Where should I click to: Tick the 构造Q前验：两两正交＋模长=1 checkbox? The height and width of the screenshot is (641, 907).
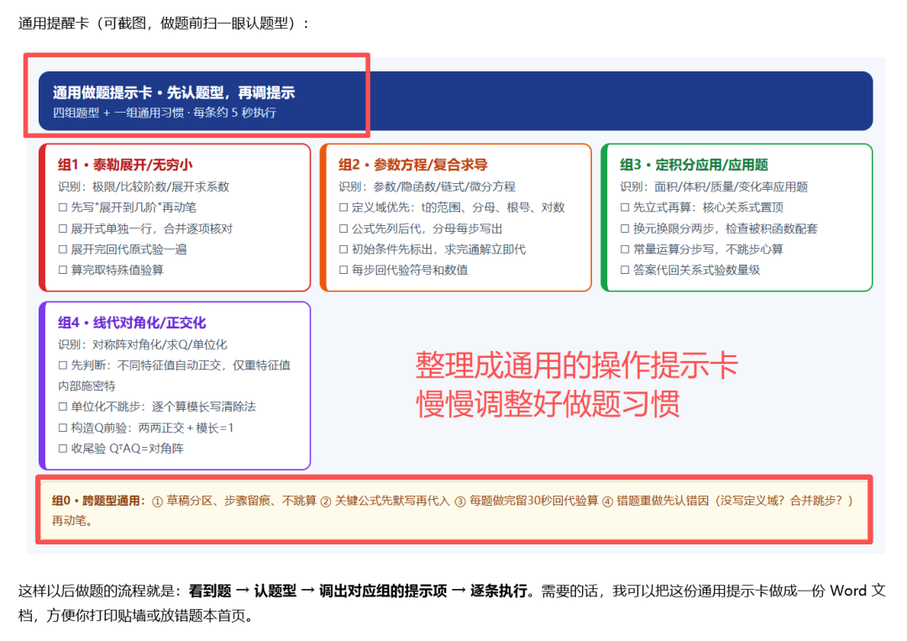tap(63, 428)
